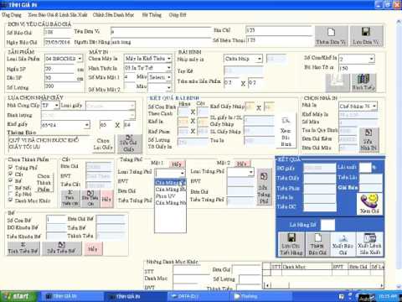
Task: Open the second TÍNH GIÁ IN taskbar item
Action: 135,296
